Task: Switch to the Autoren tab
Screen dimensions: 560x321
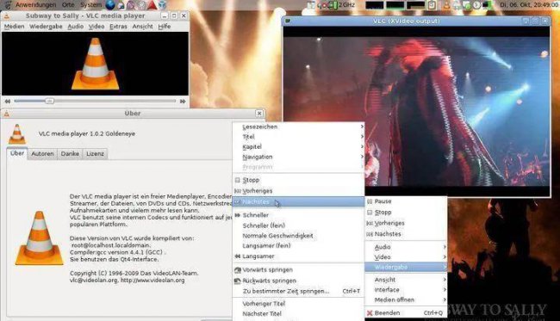Action: point(42,154)
